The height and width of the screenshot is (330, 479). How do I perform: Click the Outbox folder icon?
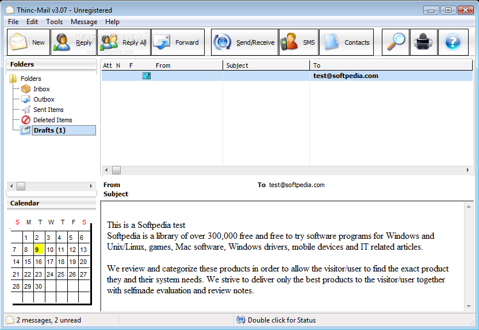[26, 99]
